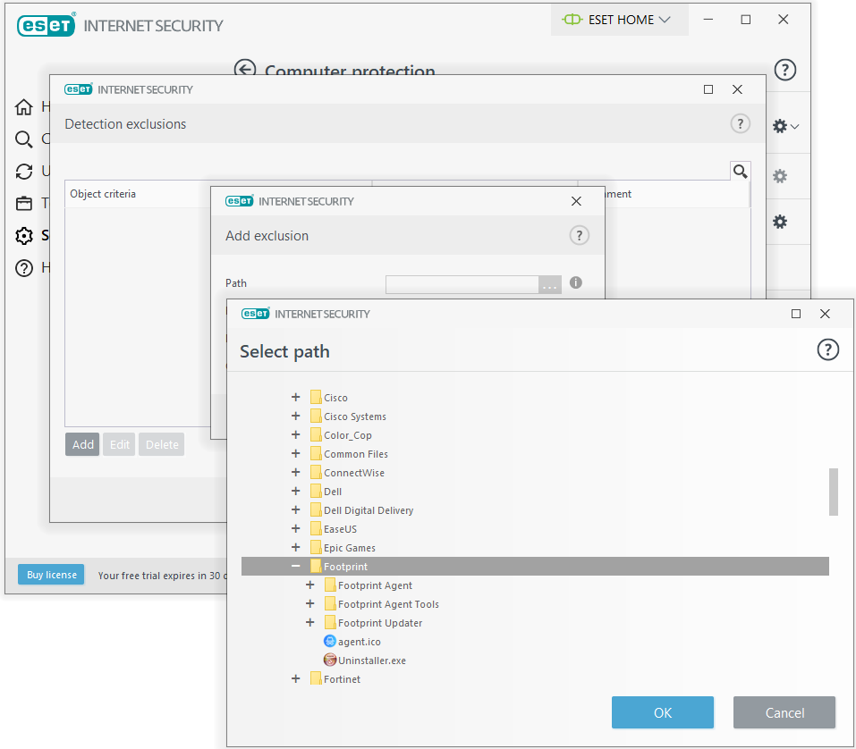Expand the Footprint Agent subfolder

click(x=310, y=585)
